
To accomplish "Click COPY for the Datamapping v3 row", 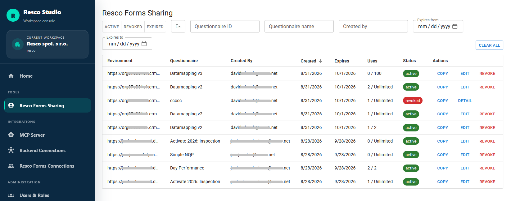I will pos(442,74).
